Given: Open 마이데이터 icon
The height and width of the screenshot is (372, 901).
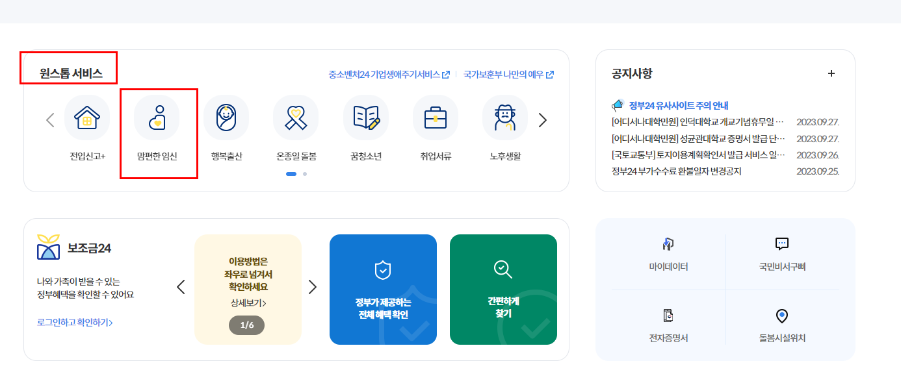Looking at the screenshot, I should coord(668,244).
